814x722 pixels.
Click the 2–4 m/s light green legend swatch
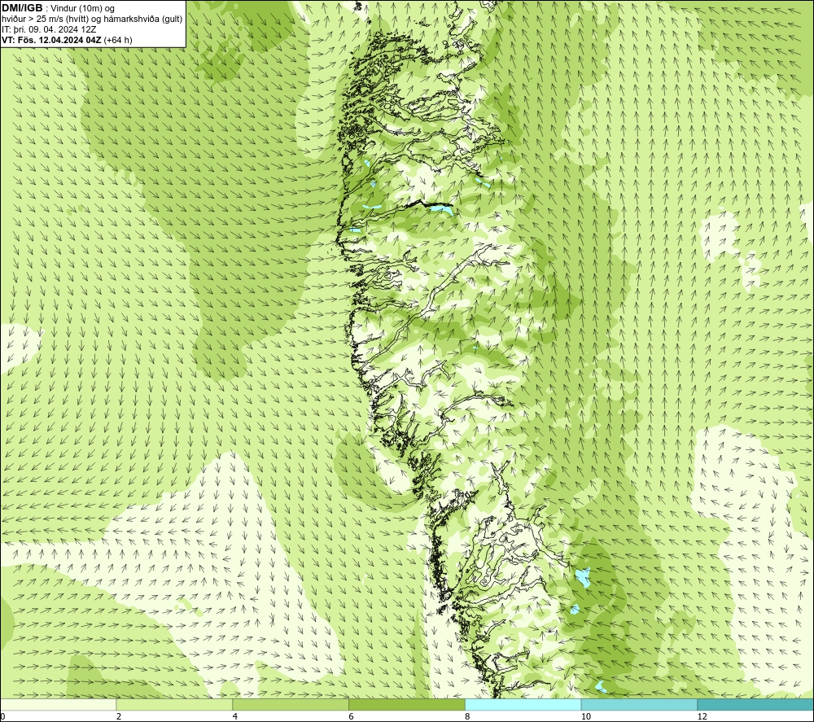click(x=174, y=704)
